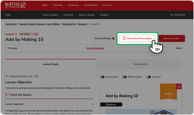The image size is (194, 115).
Task: Toggle the Differentiation switch
Action: 125,77
